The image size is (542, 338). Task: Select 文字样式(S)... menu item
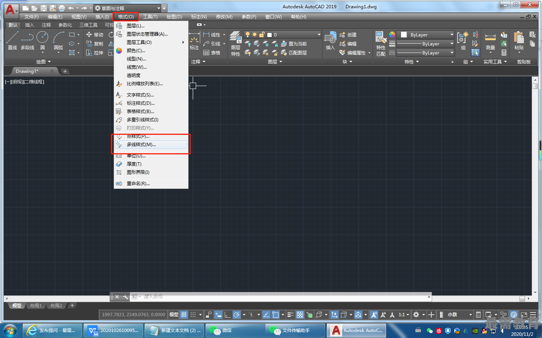151,95
